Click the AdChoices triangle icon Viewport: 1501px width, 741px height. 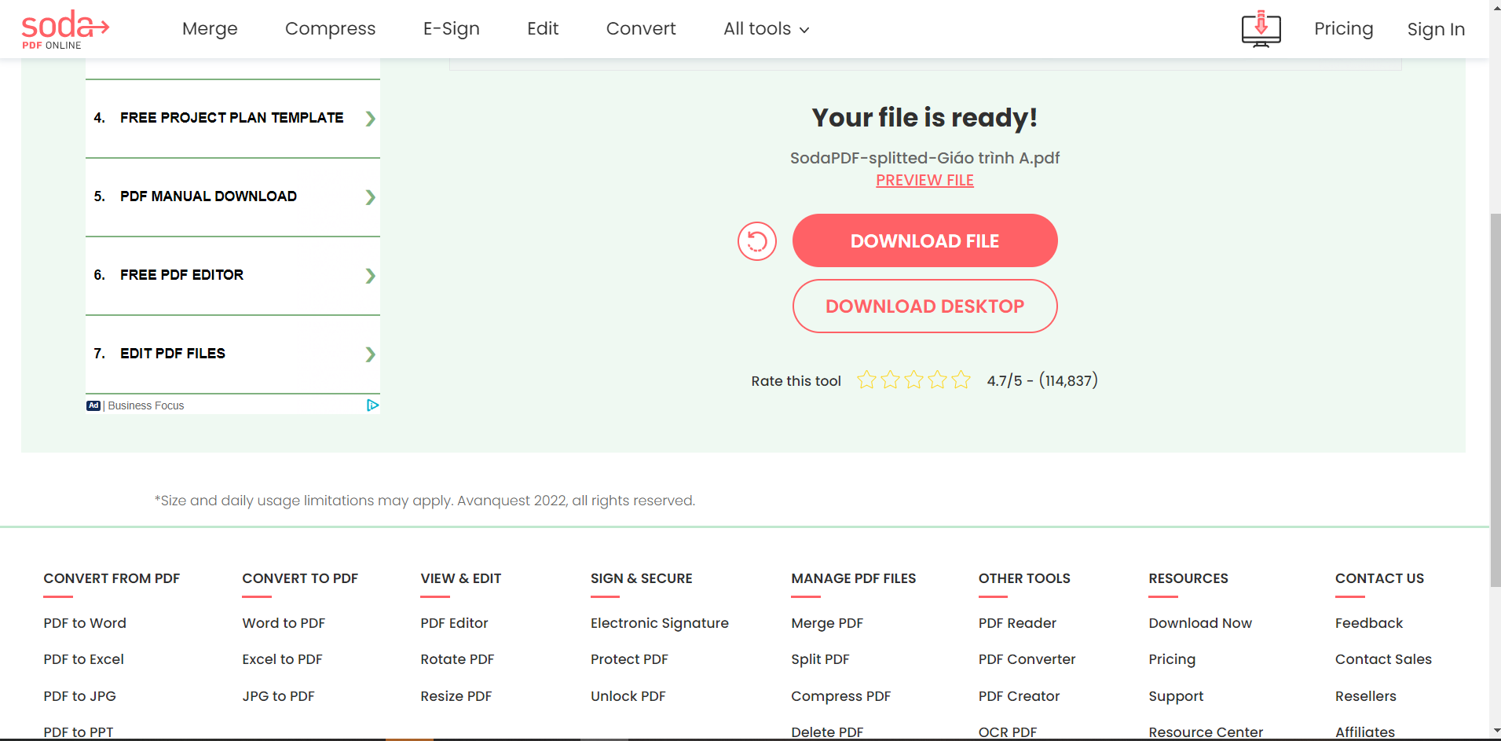pyautogui.click(x=372, y=405)
